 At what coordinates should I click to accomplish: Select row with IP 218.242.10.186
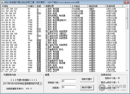click(x=63, y=63)
